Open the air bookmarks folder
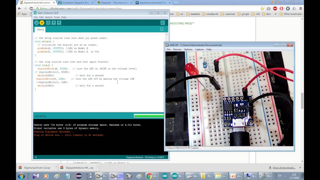320x180 pixels. click(x=180, y=14)
